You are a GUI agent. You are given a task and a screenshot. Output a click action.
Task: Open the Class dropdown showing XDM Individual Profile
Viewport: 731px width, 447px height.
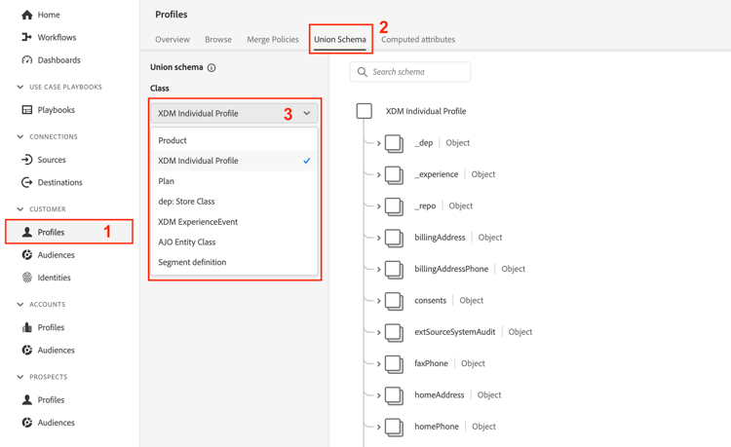(x=234, y=113)
